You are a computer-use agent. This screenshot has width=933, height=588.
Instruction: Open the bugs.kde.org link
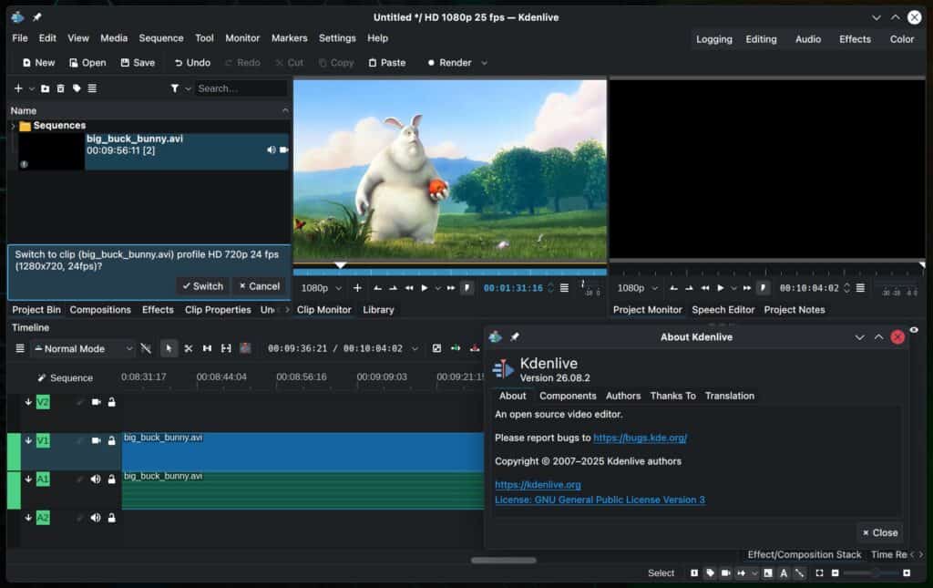[x=641, y=438]
